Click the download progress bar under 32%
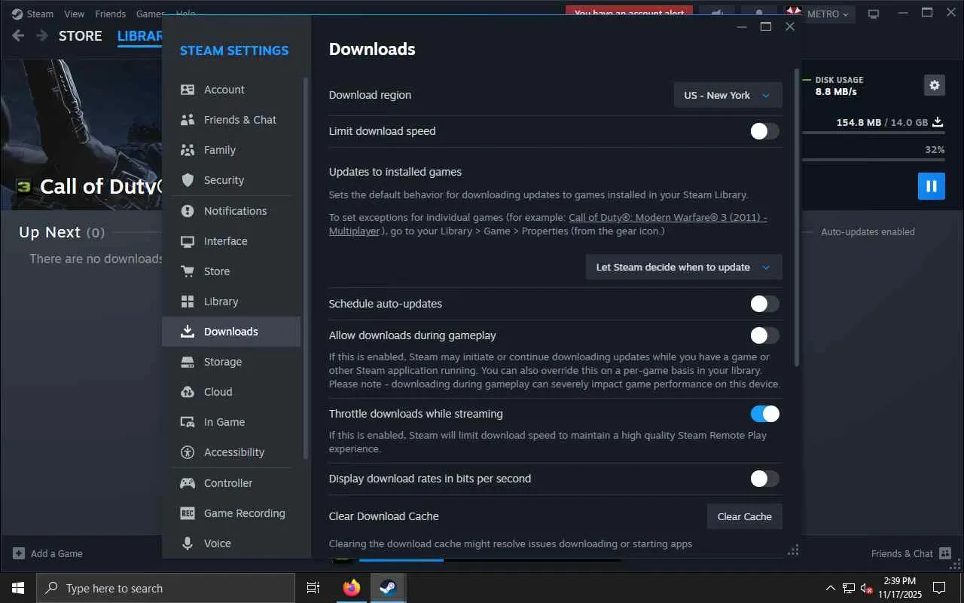This screenshot has height=603, width=964. point(874,160)
